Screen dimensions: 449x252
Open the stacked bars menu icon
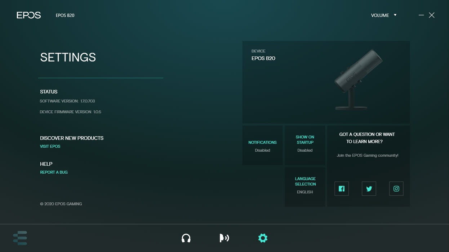pos(20,238)
